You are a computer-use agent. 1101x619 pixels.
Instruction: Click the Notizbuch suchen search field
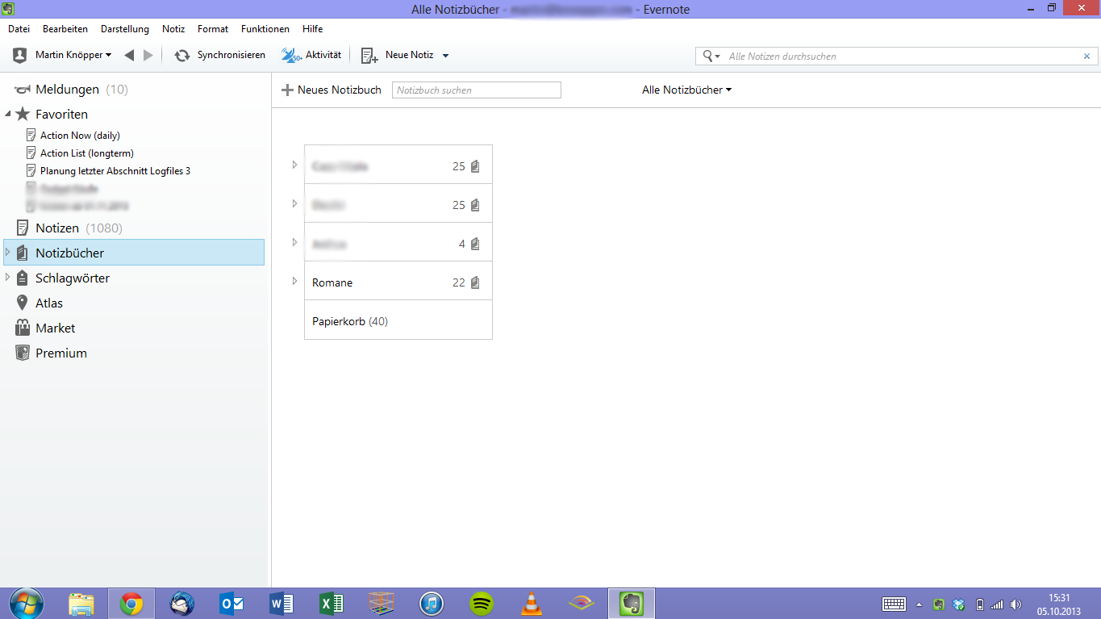(476, 90)
